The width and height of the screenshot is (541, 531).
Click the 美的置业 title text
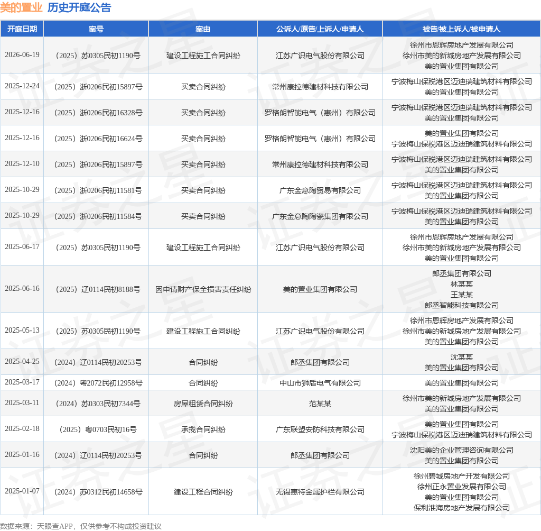pyautogui.click(x=21, y=7)
